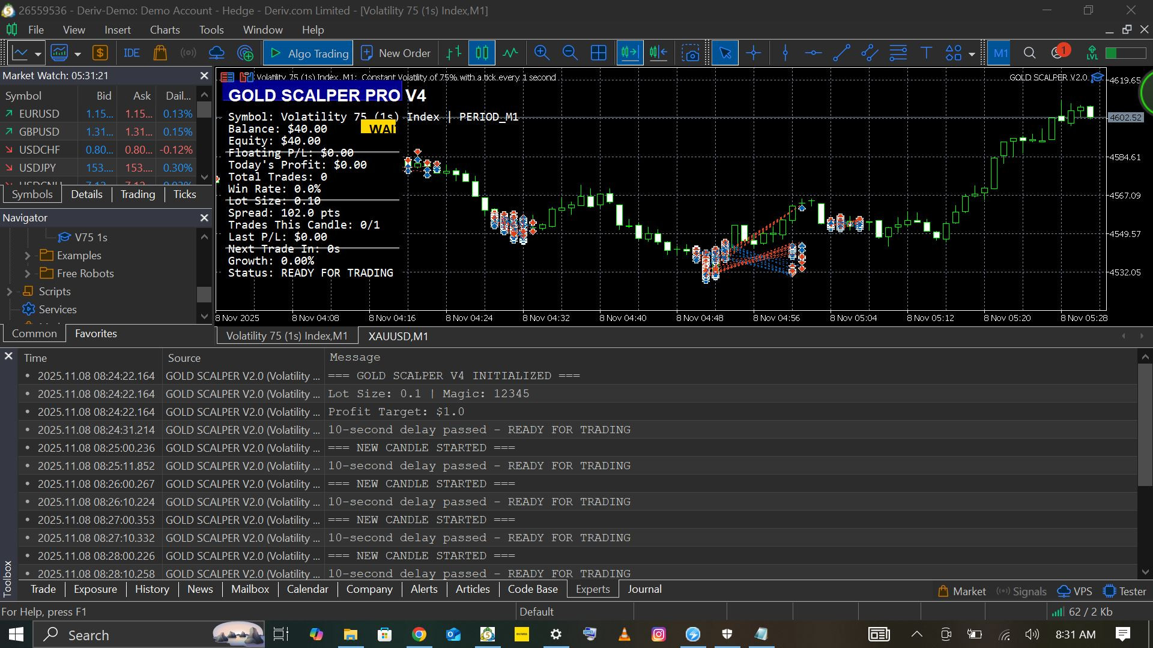
Task: Toggle candlestick chart display mode
Action: 482,53
